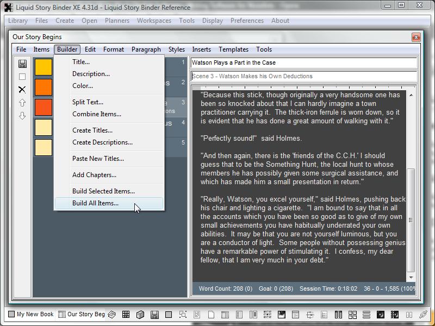
Task: Choose Build All Items... from Builder menu
Action: pyautogui.click(x=95, y=203)
